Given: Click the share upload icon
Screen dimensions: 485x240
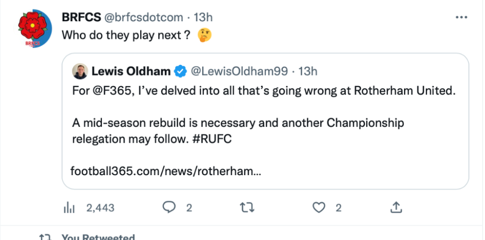Looking at the screenshot, I should 396,208.
